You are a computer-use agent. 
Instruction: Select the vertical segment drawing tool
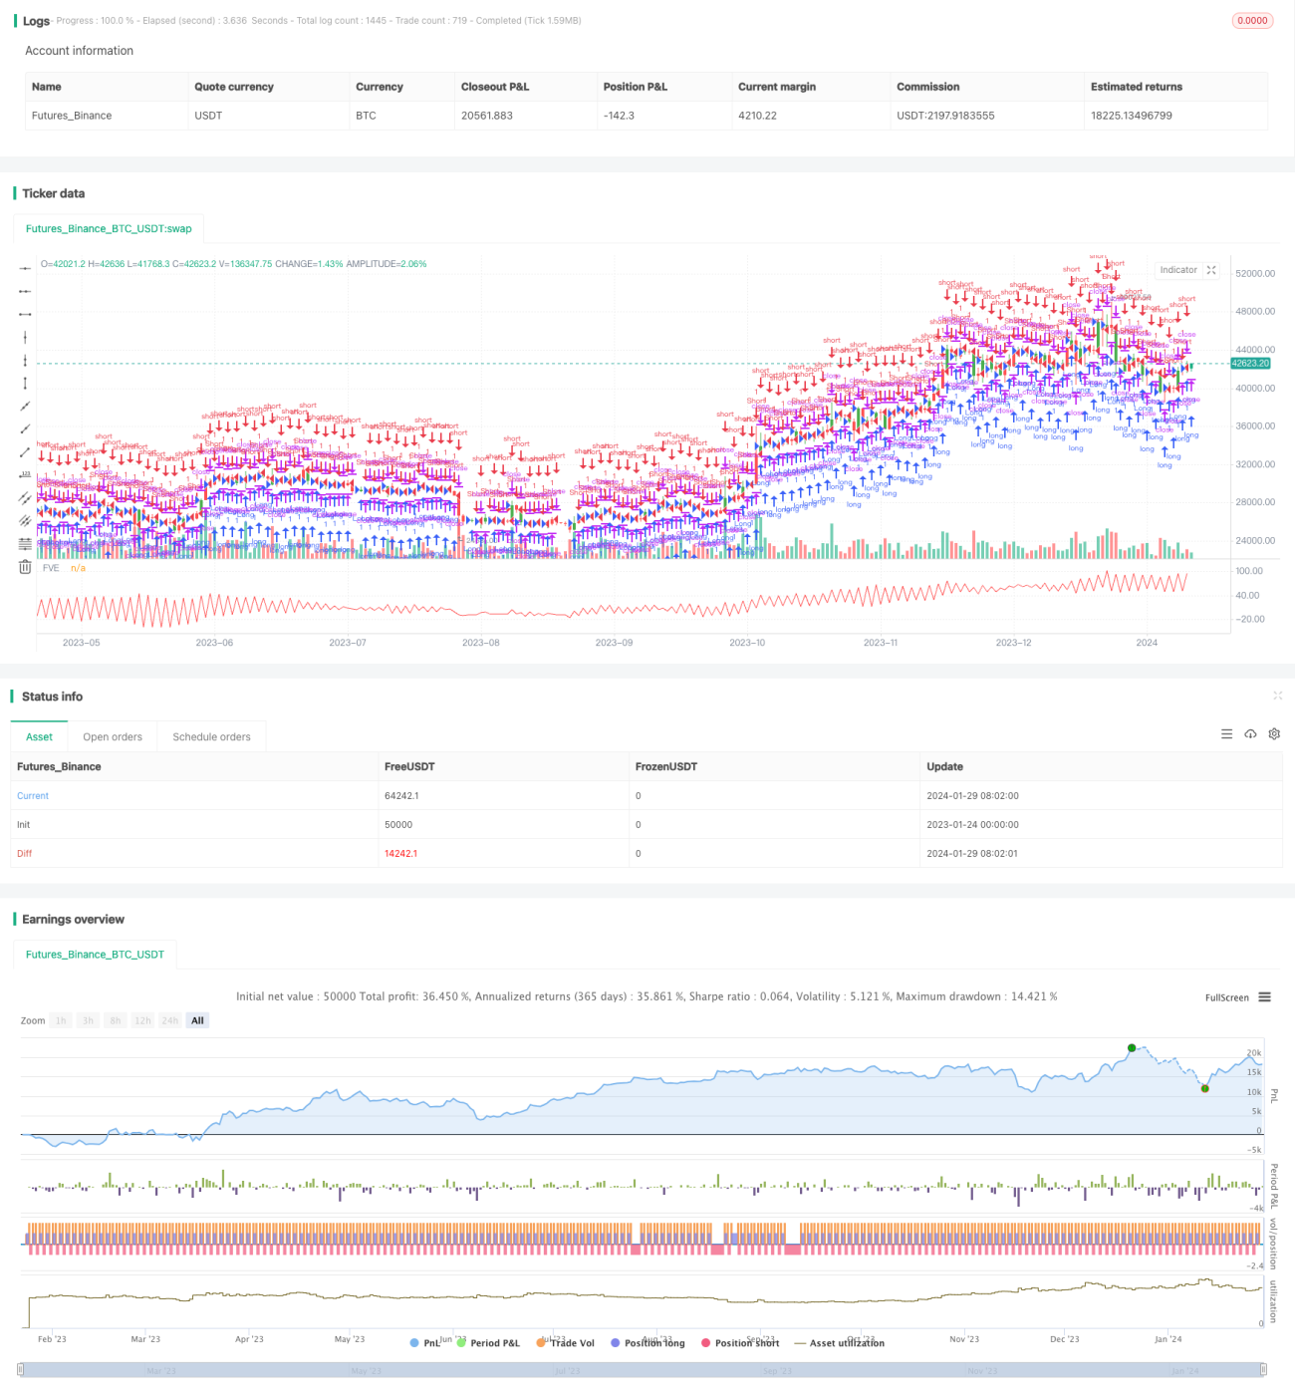pos(25,383)
